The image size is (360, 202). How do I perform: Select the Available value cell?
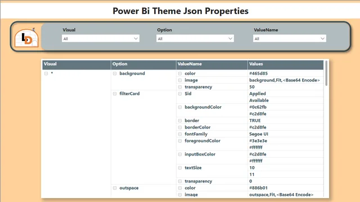pyautogui.click(x=286, y=100)
